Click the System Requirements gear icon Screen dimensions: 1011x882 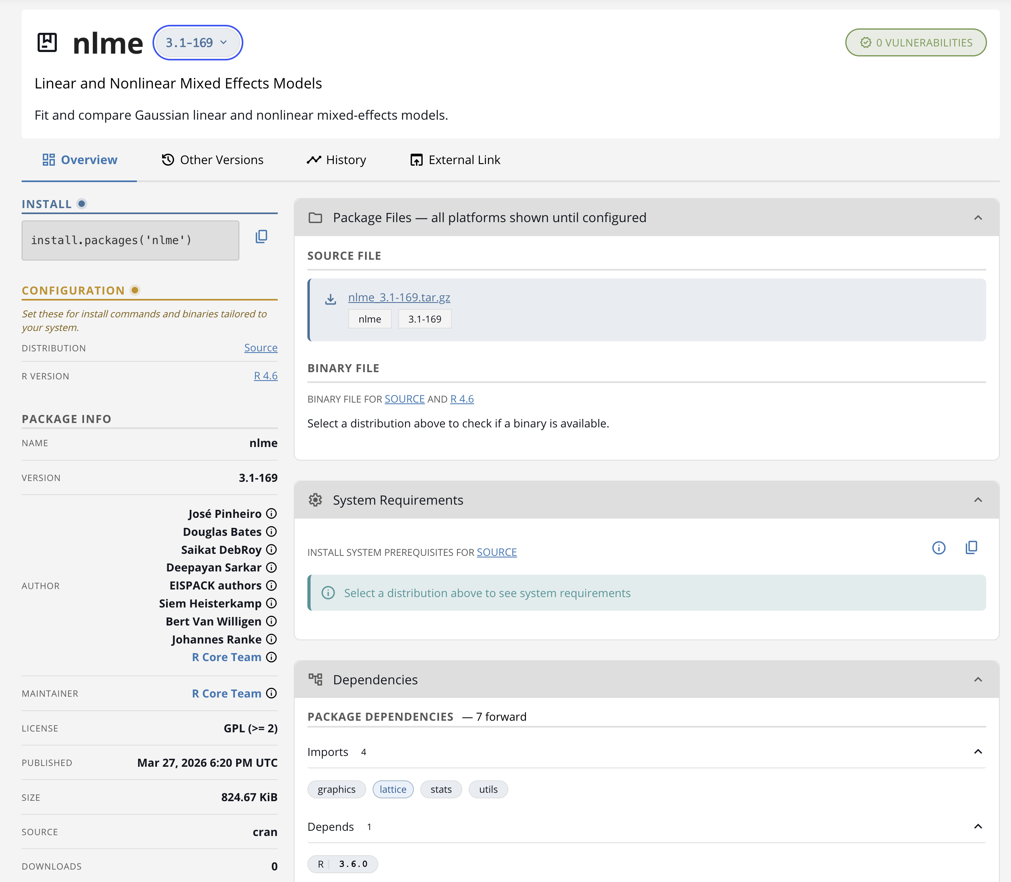click(315, 500)
